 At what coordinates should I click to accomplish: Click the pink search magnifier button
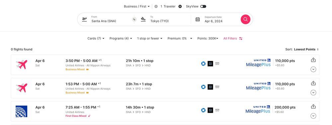(x=245, y=19)
